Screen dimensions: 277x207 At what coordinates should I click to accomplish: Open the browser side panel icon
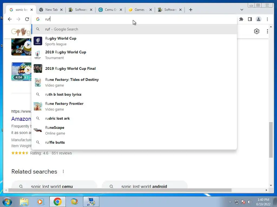click(x=250, y=19)
